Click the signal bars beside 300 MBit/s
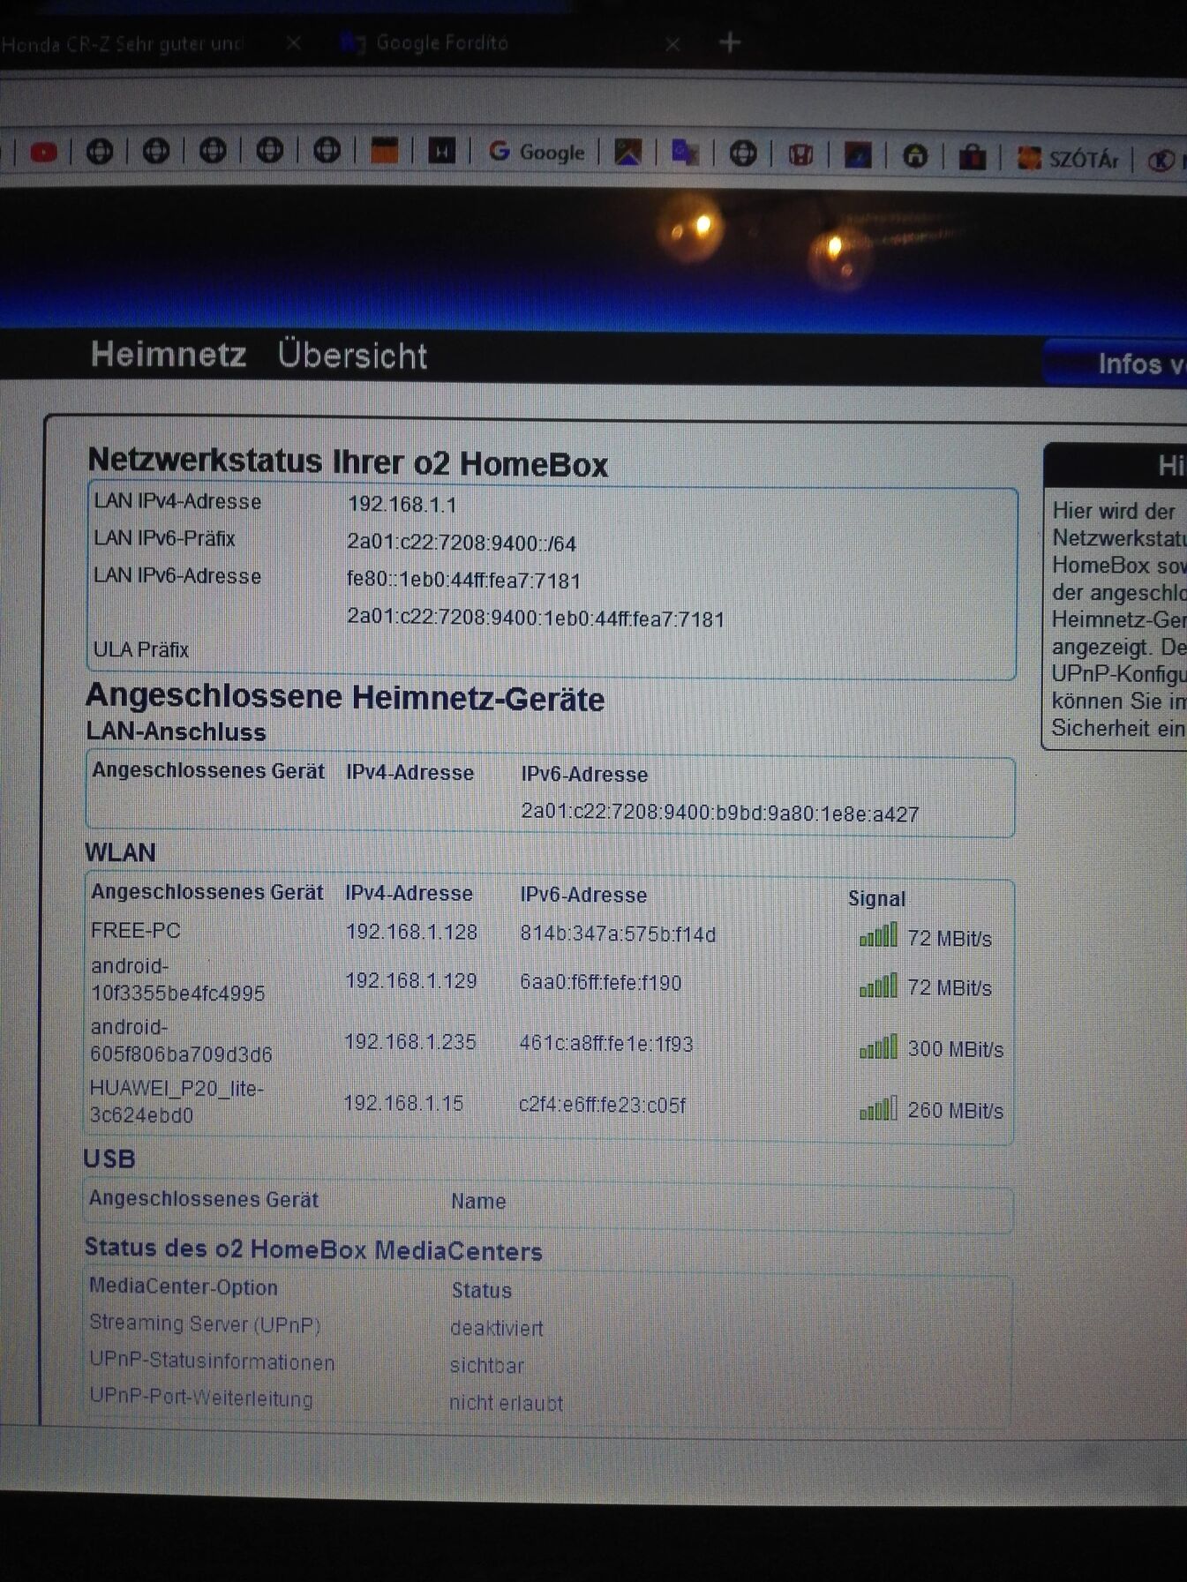This screenshot has height=1582, width=1187. coord(879,1047)
